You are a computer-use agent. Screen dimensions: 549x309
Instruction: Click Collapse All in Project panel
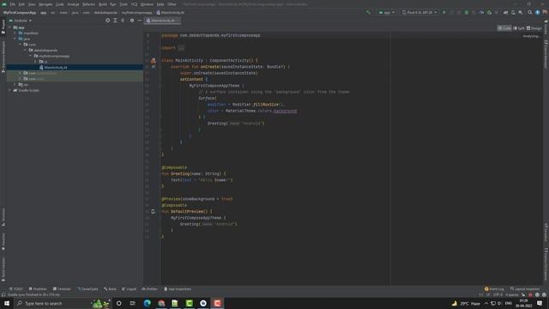(x=123, y=21)
